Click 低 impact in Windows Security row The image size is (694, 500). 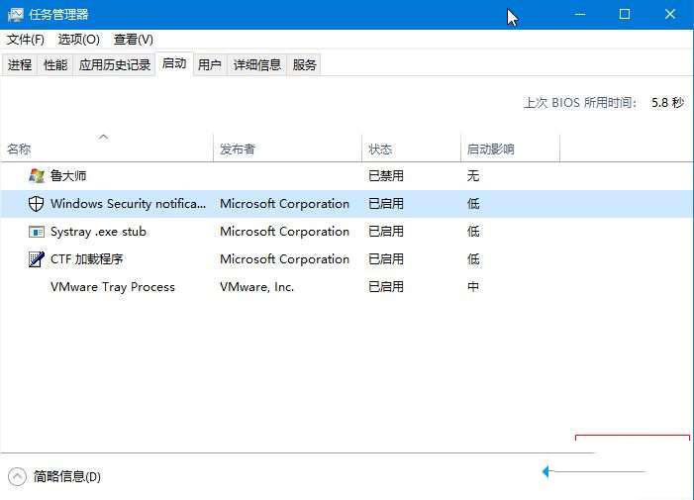[x=473, y=204]
